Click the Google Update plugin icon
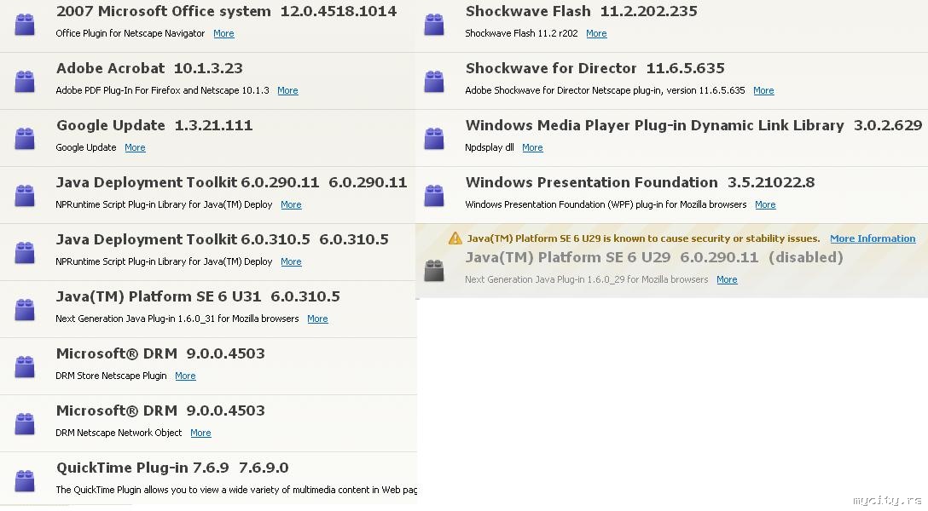 click(24, 139)
